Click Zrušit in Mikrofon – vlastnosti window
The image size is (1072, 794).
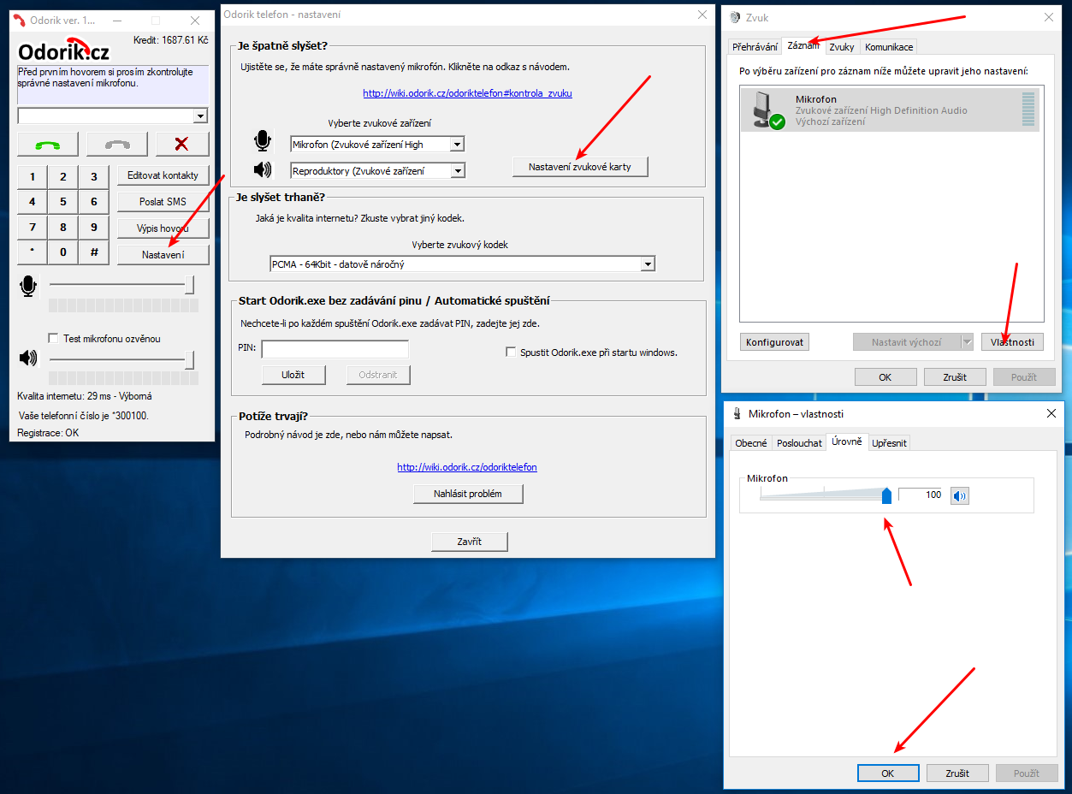[957, 773]
